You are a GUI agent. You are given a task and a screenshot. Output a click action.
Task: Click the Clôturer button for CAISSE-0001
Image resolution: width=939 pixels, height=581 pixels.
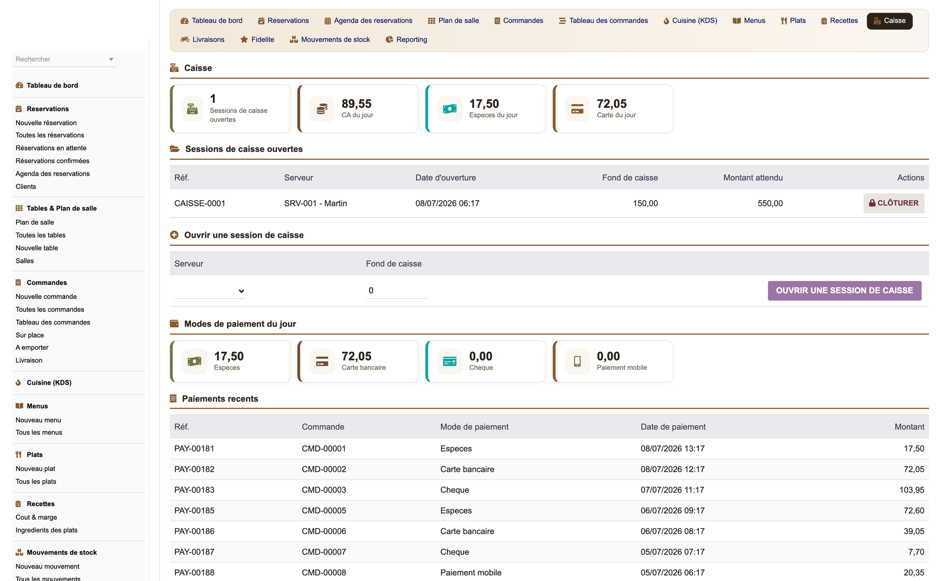pyautogui.click(x=894, y=203)
